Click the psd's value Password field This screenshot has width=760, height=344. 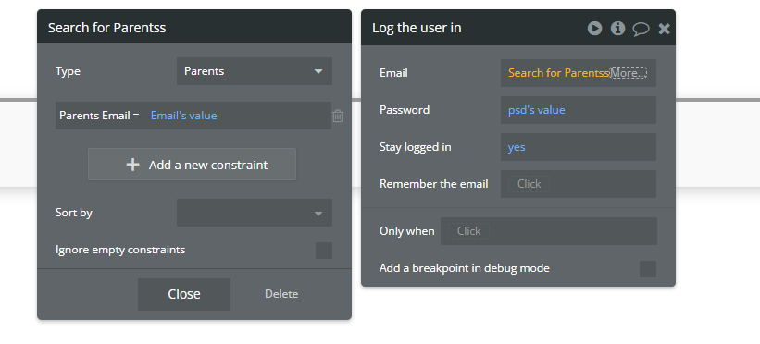point(579,110)
